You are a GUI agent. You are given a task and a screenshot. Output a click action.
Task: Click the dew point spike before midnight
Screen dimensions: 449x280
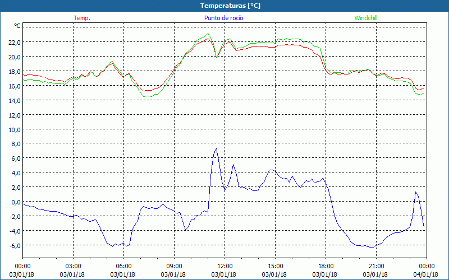tap(415, 192)
